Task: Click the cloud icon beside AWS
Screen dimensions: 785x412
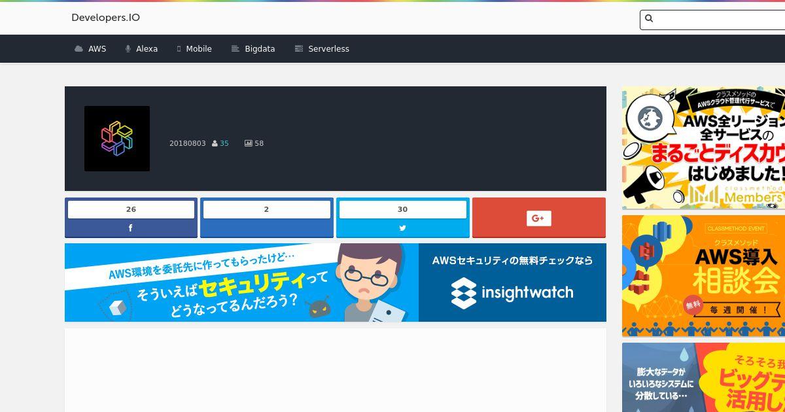Action: point(79,49)
